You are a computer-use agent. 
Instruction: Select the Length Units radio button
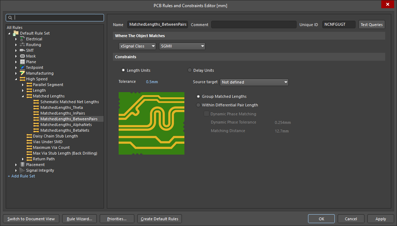click(x=123, y=70)
